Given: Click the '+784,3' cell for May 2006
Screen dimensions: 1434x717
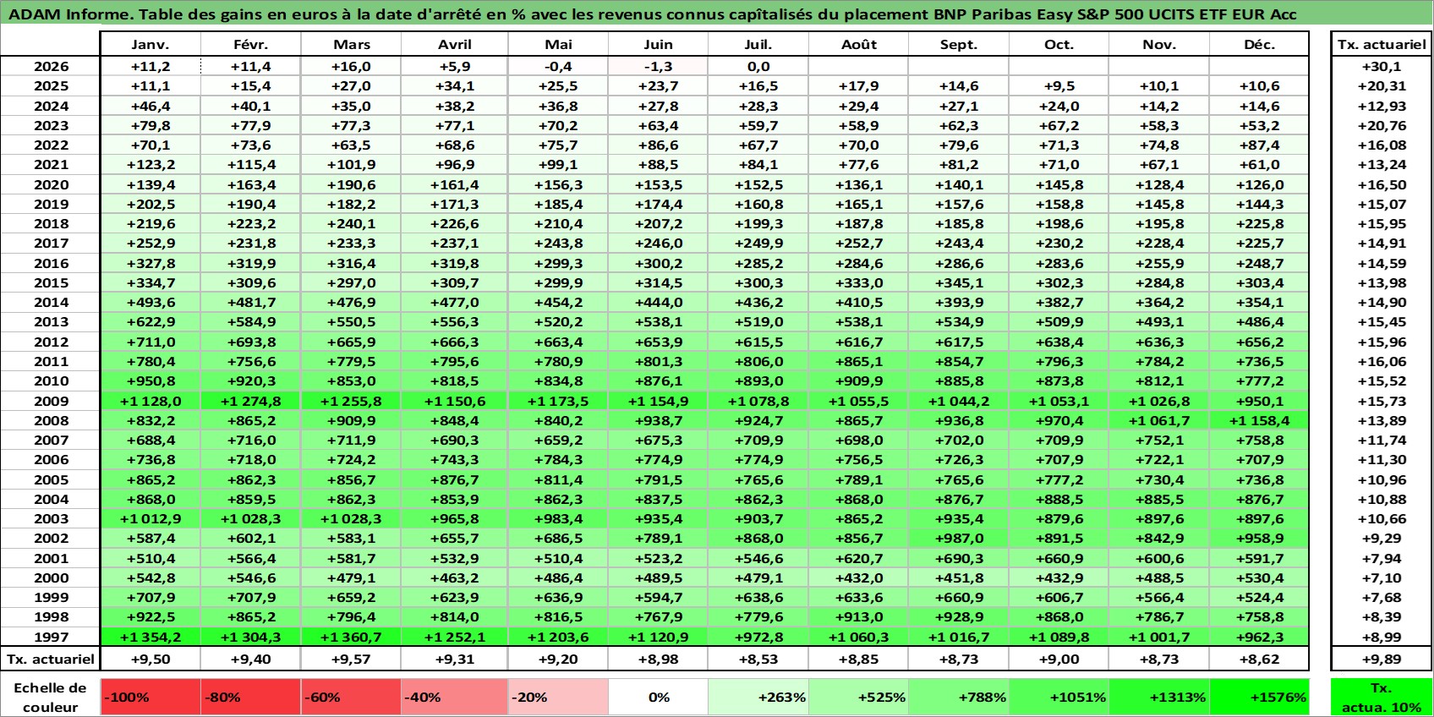Looking at the screenshot, I should tap(558, 459).
